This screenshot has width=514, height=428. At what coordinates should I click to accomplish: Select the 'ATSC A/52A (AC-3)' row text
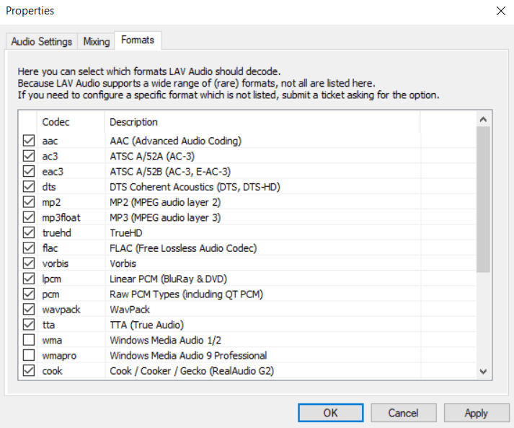(152, 156)
